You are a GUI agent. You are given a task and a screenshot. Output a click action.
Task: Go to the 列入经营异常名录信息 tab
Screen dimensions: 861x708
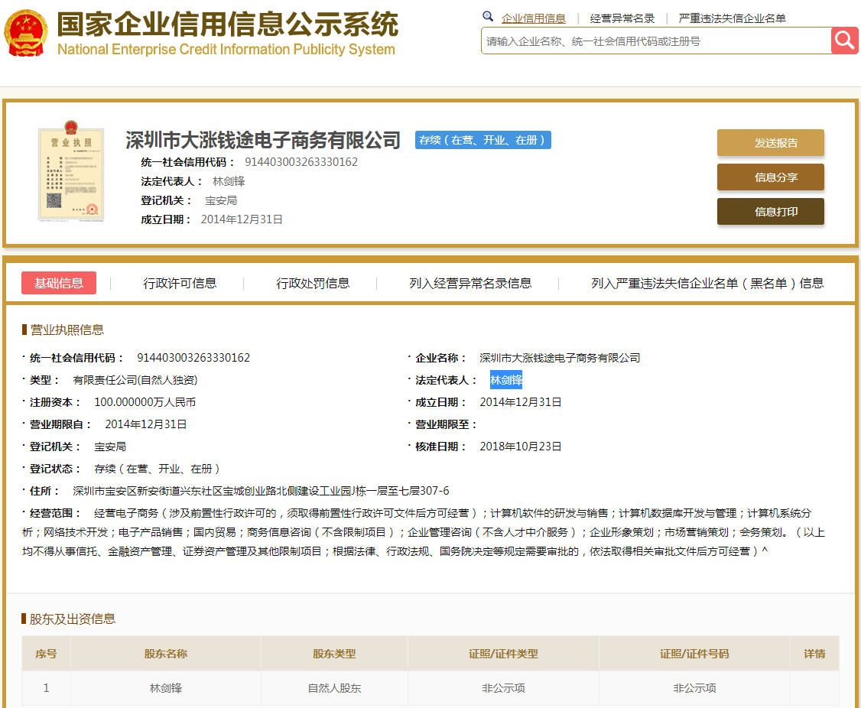pyautogui.click(x=470, y=283)
